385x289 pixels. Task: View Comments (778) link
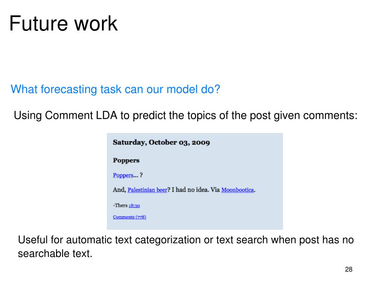coord(129,217)
